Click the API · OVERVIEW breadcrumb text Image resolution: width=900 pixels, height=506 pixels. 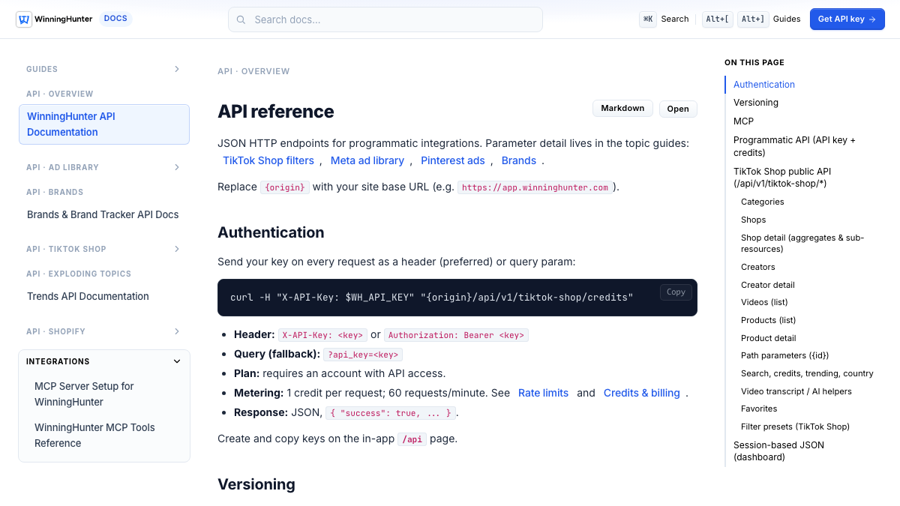(x=253, y=71)
